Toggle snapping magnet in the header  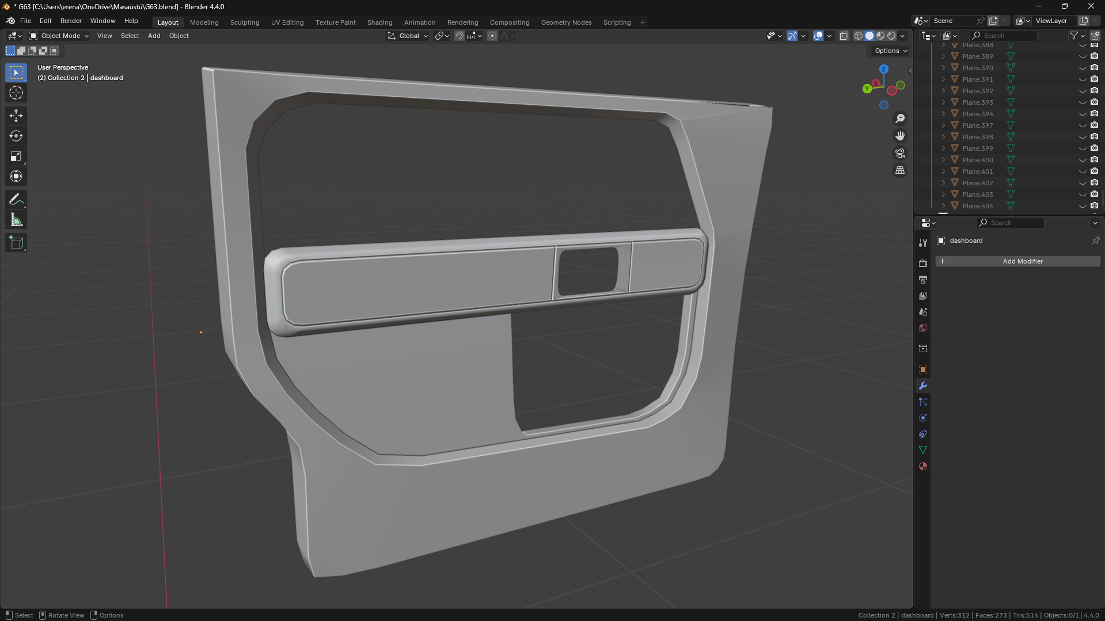[459, 36]
